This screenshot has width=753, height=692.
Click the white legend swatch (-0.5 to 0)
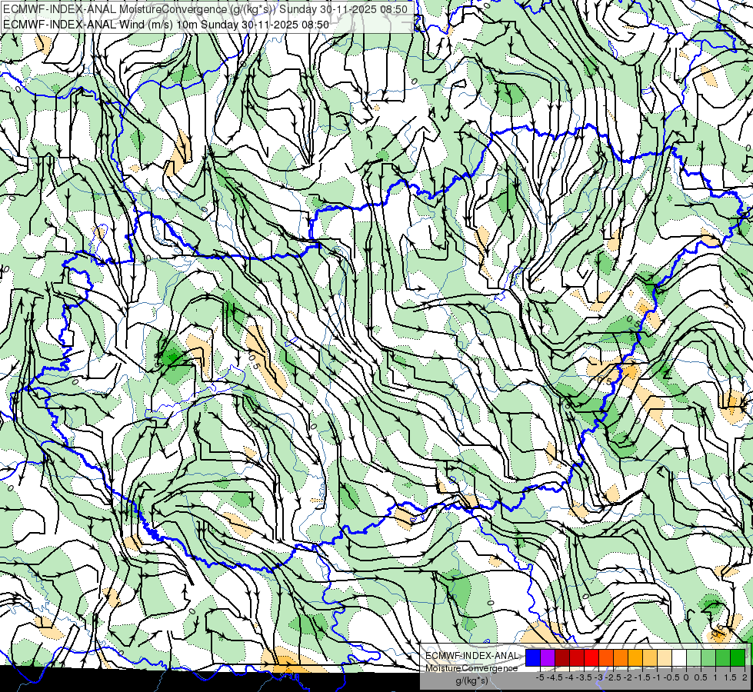(679, 658)
